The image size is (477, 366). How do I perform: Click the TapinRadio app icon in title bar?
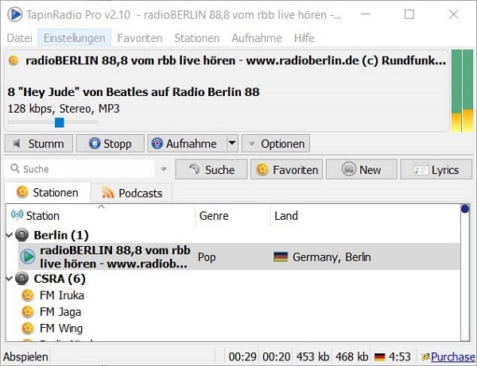(14, 14)
